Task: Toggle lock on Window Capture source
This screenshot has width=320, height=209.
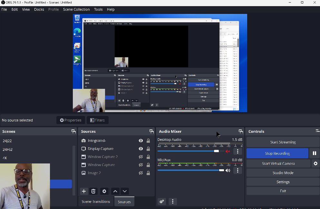Action: (x=148, y=165)
